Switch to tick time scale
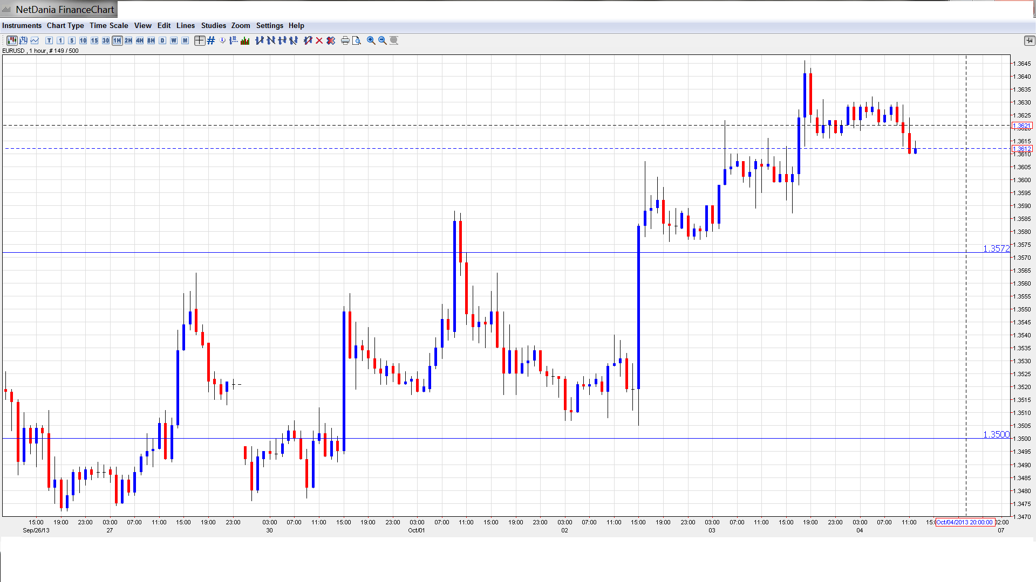This screenshot has width=1036, height=582. click(x=49, y=40)
